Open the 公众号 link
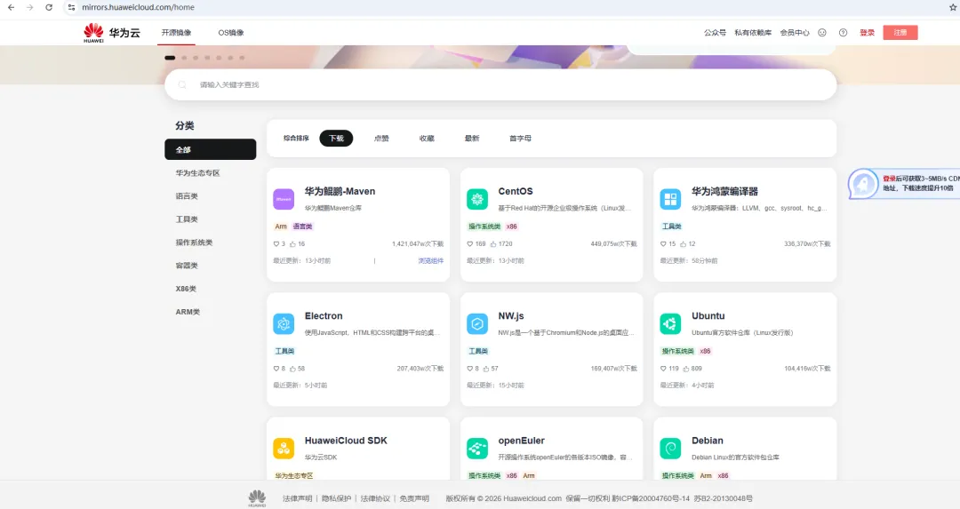 point(715,33)
